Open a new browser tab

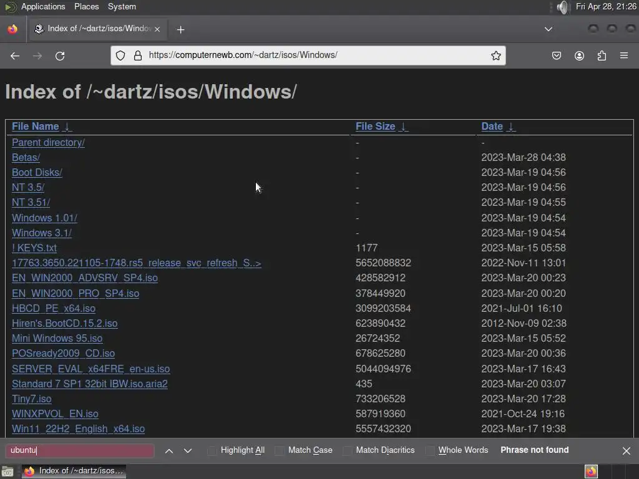180,29
